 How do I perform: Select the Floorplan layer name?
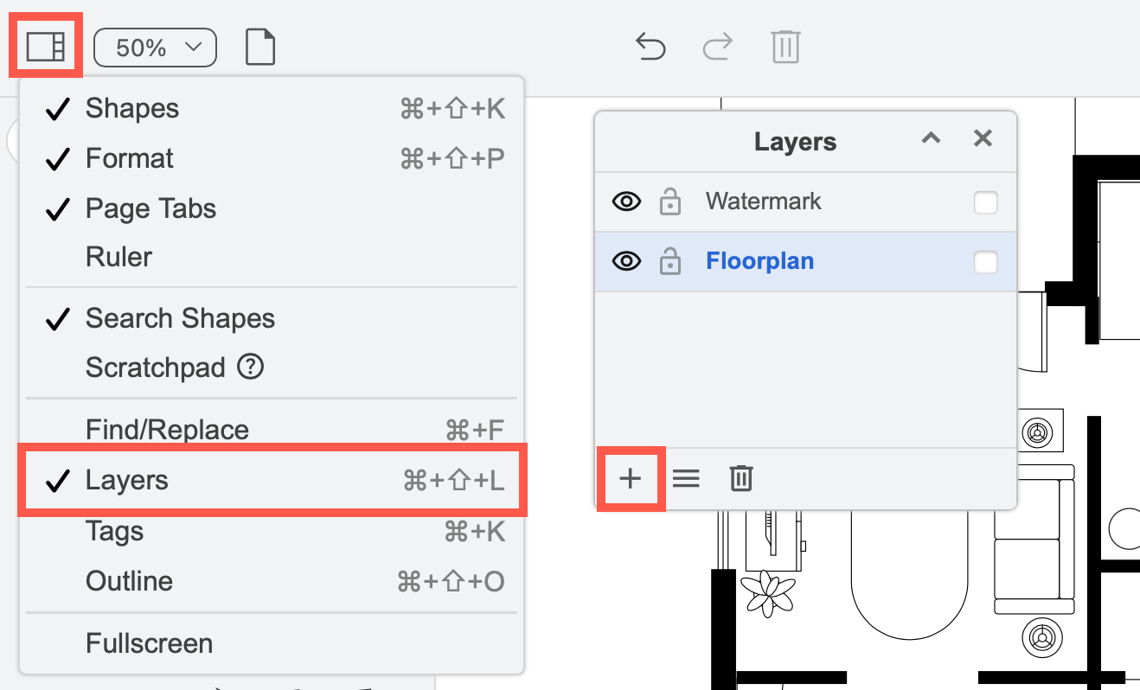point(759,261)
